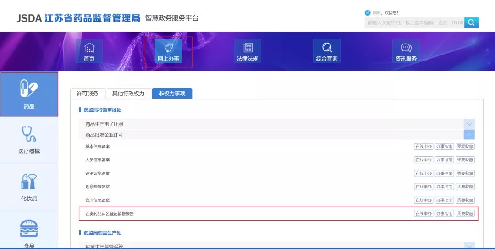495x249 pixels.
Task: Select the 药品 pill category
Action: click(x=29, y=94)
